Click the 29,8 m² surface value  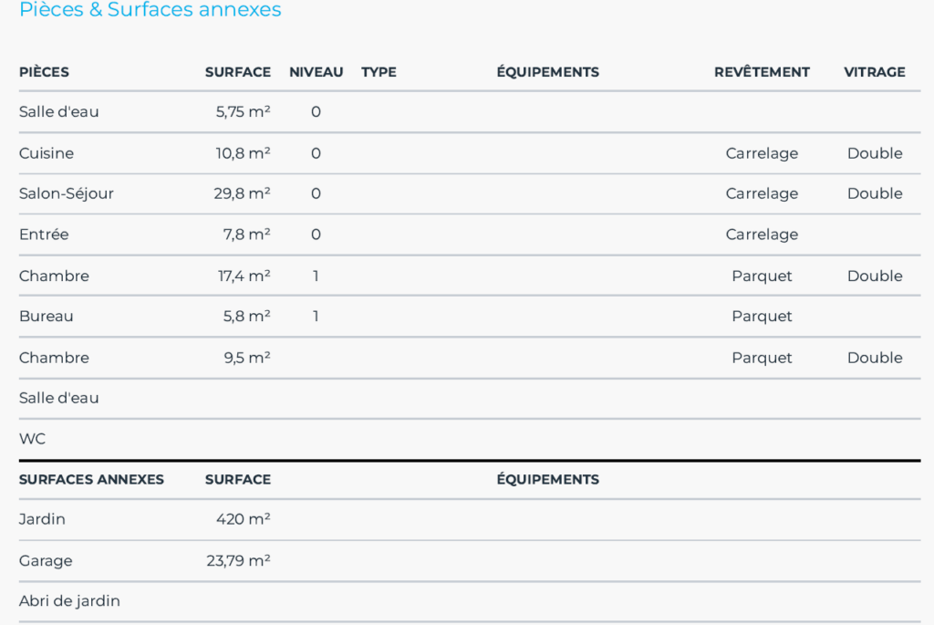(x=242, y=193)
